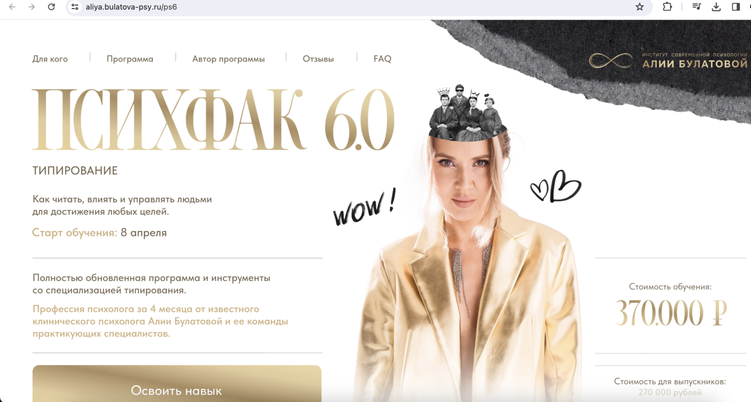
Task: Reload the page with the refresh icon
Action: pos(51,7)
